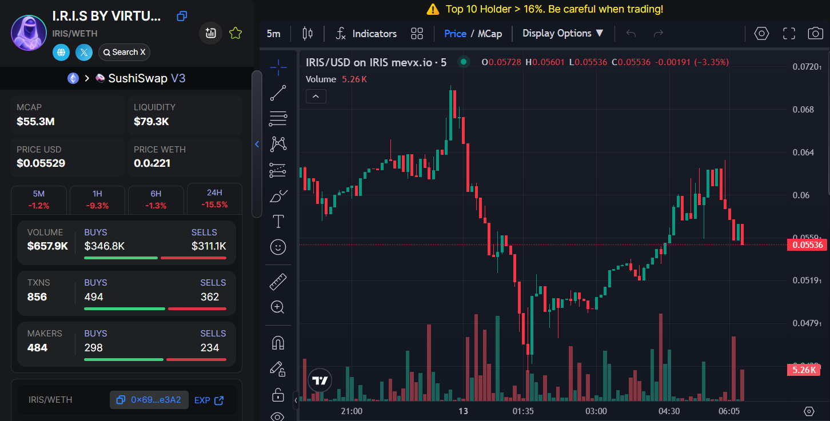Toggle the magnet snap mode
The height and width of the screenshot is (421, 830).
point(278,343)
